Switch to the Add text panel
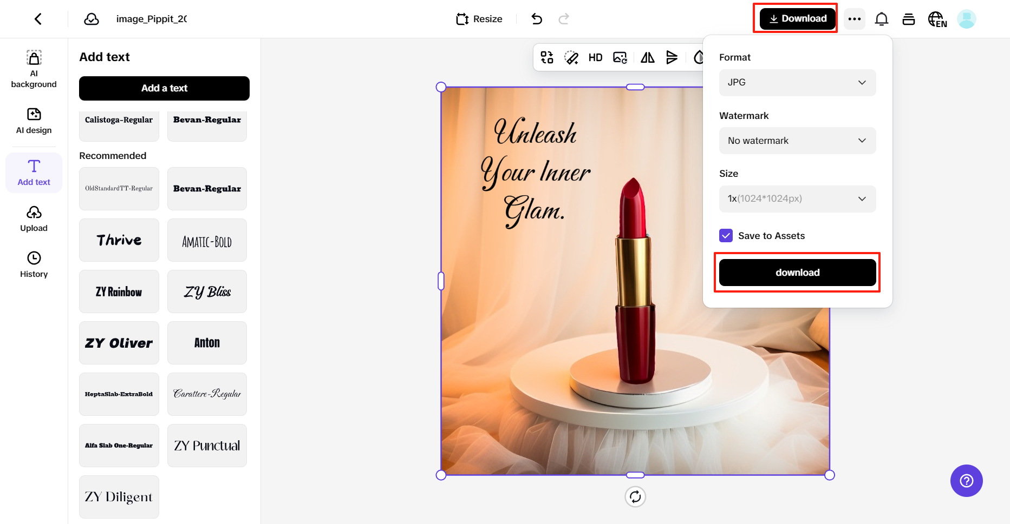This screenshot has height=524, width=1010. [x=34, y=172]
